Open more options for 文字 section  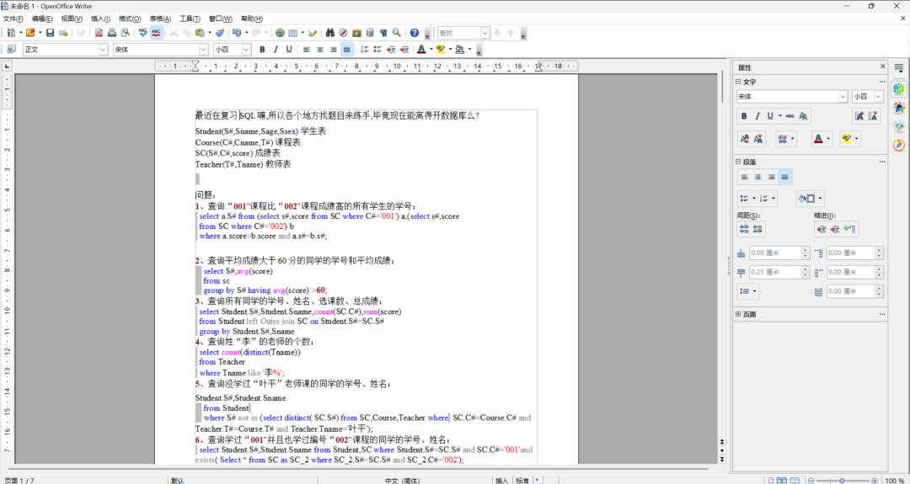pos(882,82)
